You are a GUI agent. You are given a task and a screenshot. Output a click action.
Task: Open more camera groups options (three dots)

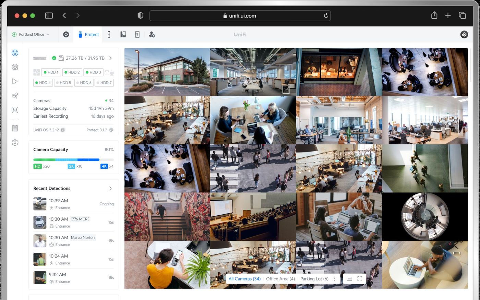pos(335,279)
